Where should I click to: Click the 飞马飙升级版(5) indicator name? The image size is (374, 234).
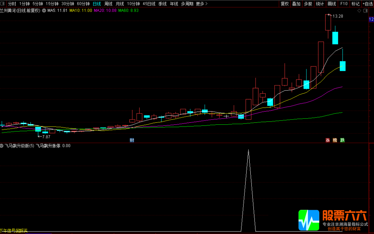19,146
